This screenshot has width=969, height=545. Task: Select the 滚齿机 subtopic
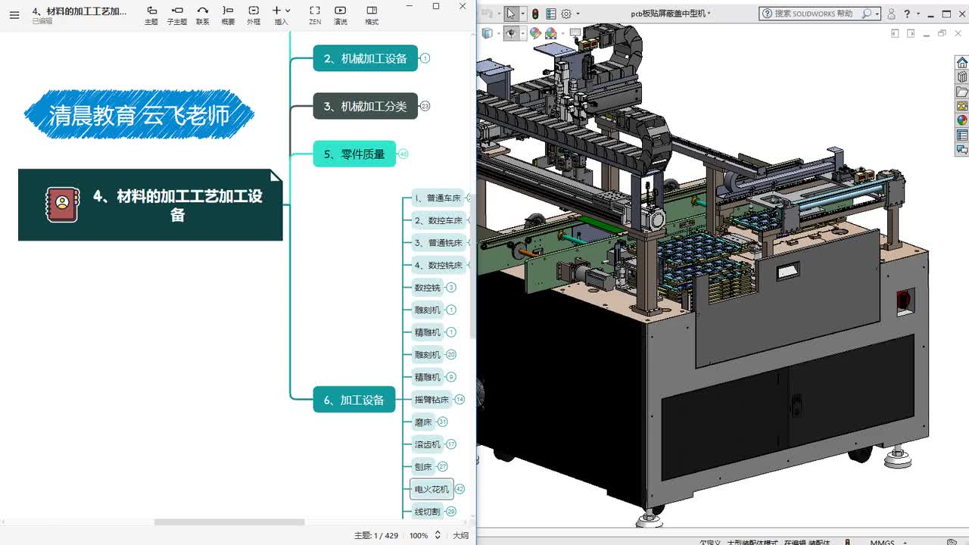click(427, 444)
